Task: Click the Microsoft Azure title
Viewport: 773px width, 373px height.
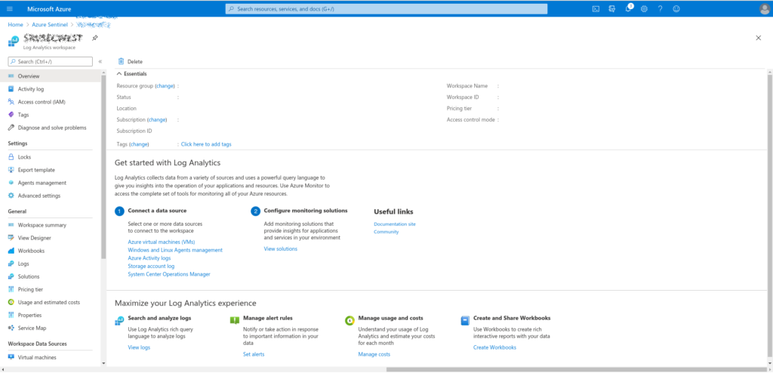Action: pyautogui.click(x=48, y=9)
